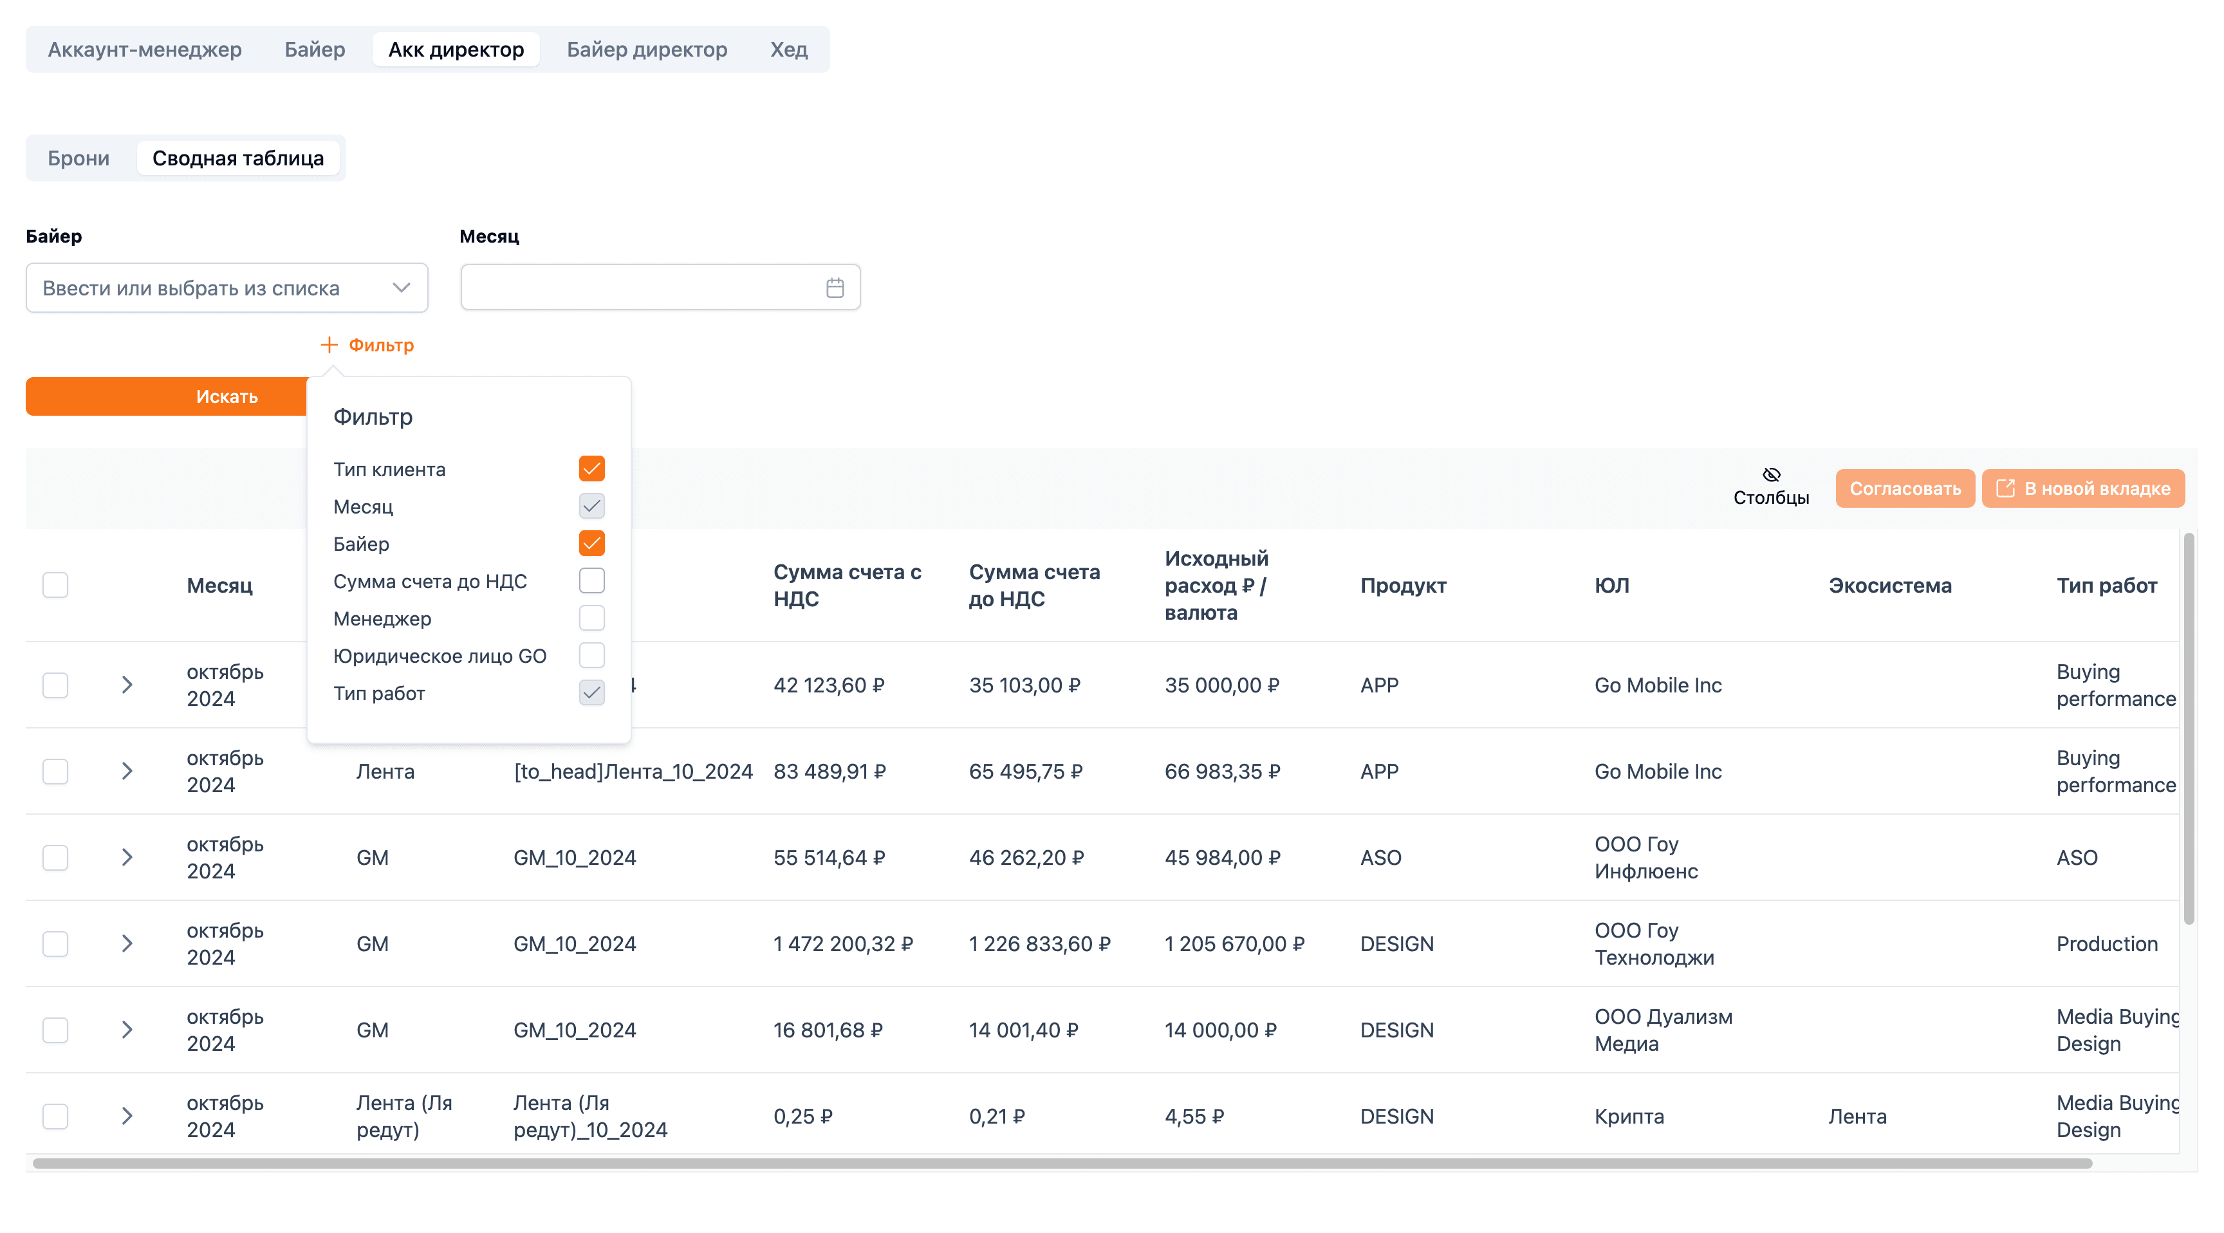Open the Байер dropdown list
The width and height of the screenshot is (2224, 1233).
coord(227,288)
